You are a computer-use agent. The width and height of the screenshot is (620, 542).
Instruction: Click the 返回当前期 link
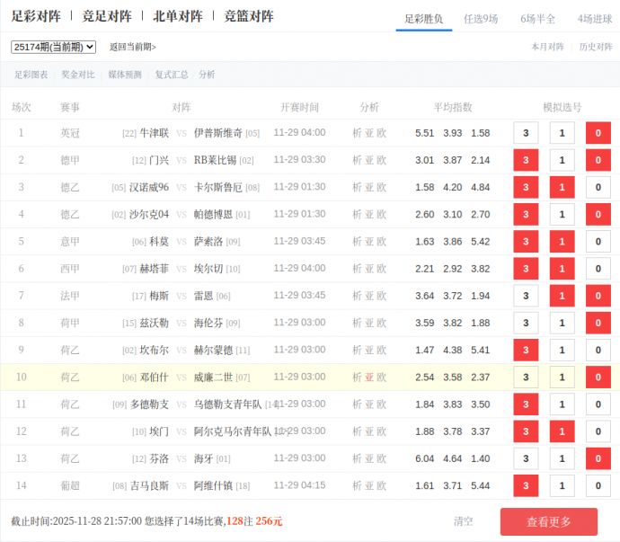[x=132, y=47]
